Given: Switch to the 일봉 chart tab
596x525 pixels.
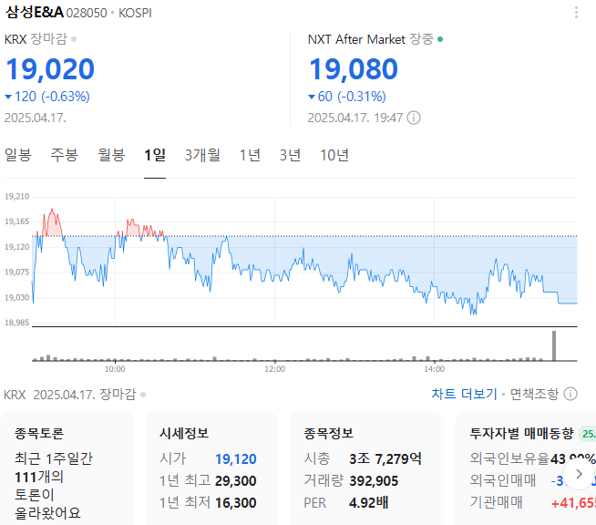Looking at the screenshot, I should click(x=18, y=155).
